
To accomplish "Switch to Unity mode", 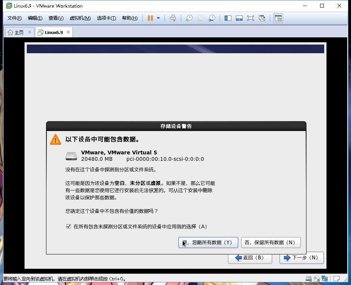I will [x=262, y=18].
